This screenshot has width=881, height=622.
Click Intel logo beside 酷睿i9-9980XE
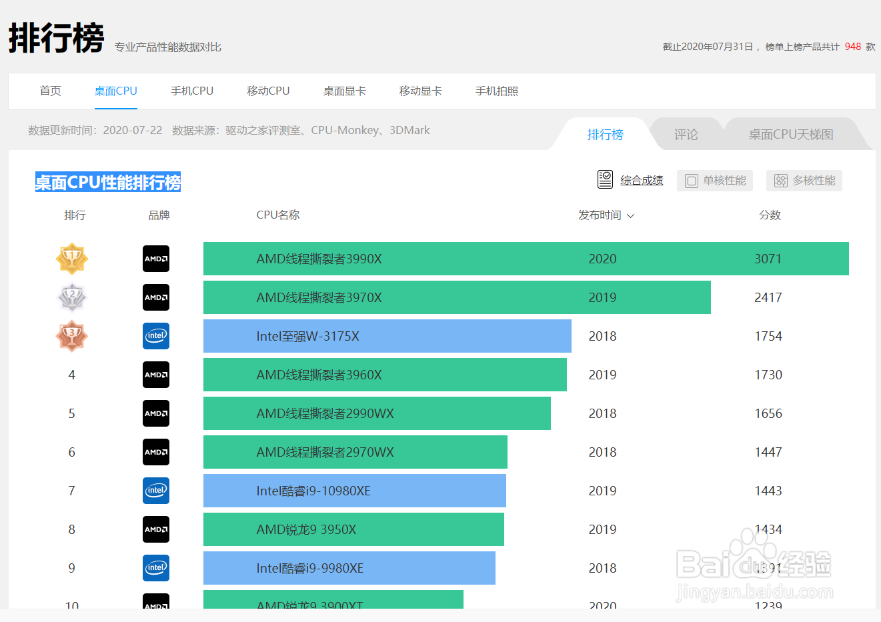point(156,568)
